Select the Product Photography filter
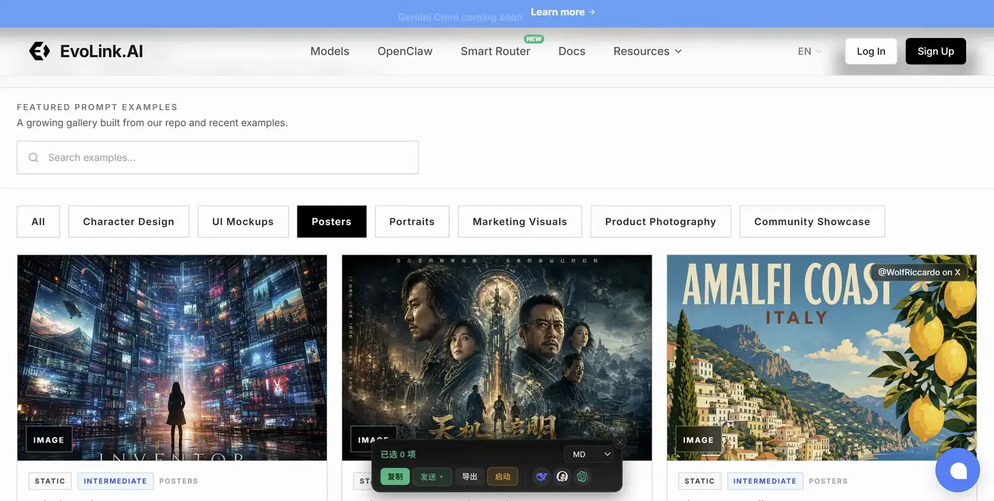 coord(660,221)
